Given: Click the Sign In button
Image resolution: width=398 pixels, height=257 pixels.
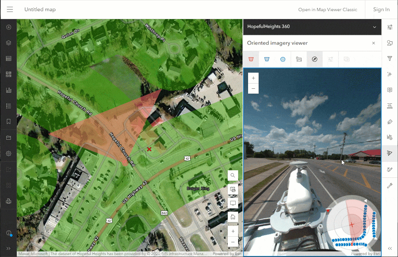Looking at the screenshot, I should (381, 9).
